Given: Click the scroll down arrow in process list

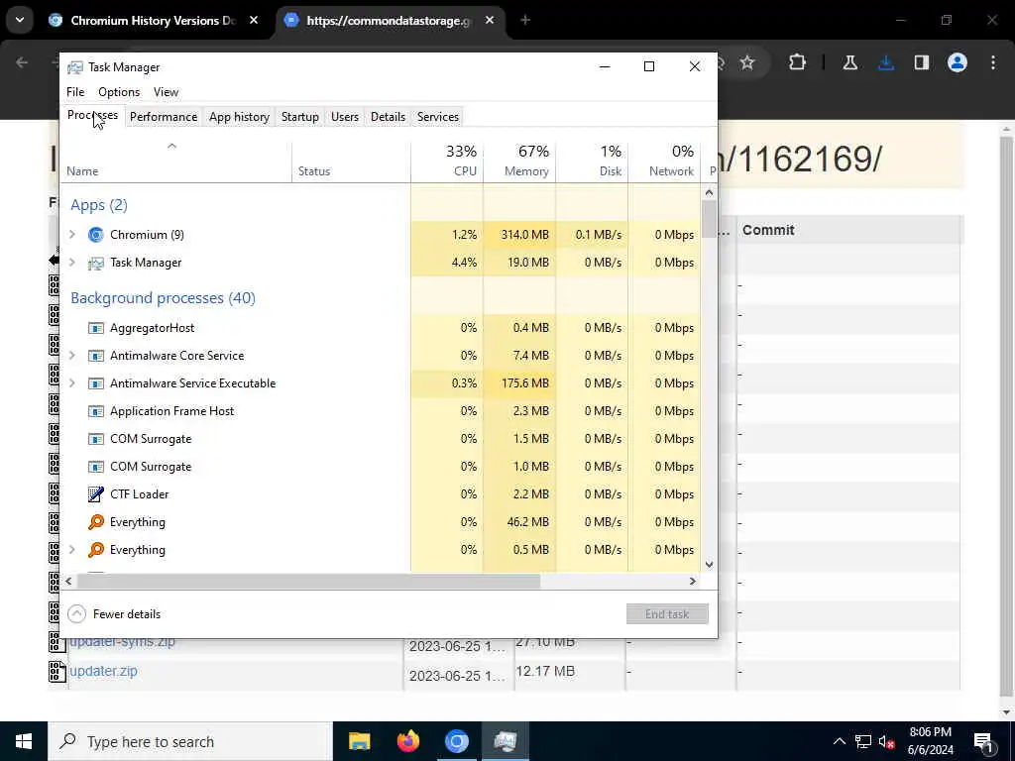Looking at the screenshot, I should [709, 564].
